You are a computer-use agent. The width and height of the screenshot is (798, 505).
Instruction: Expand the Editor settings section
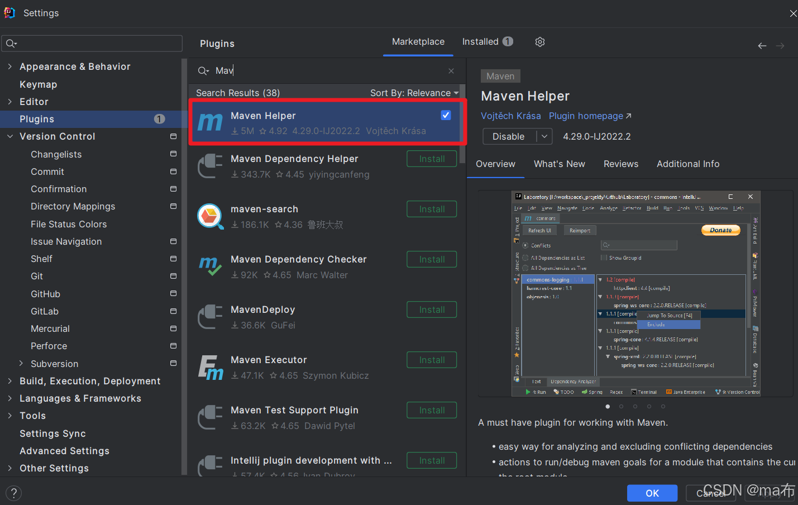(10, 102)
